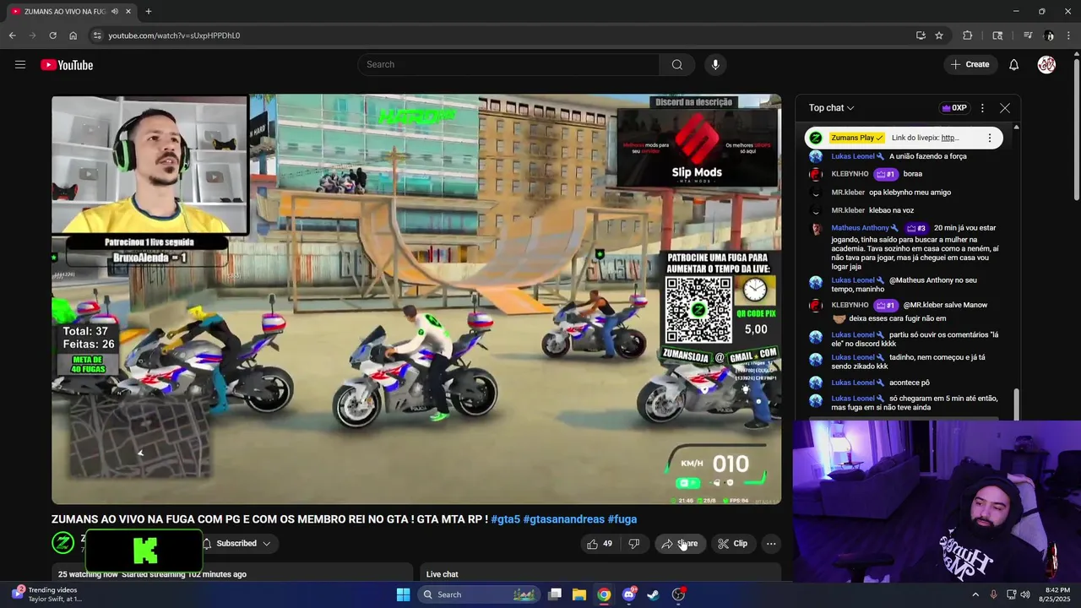Start voice search with the microphone icon

[715, 65]
